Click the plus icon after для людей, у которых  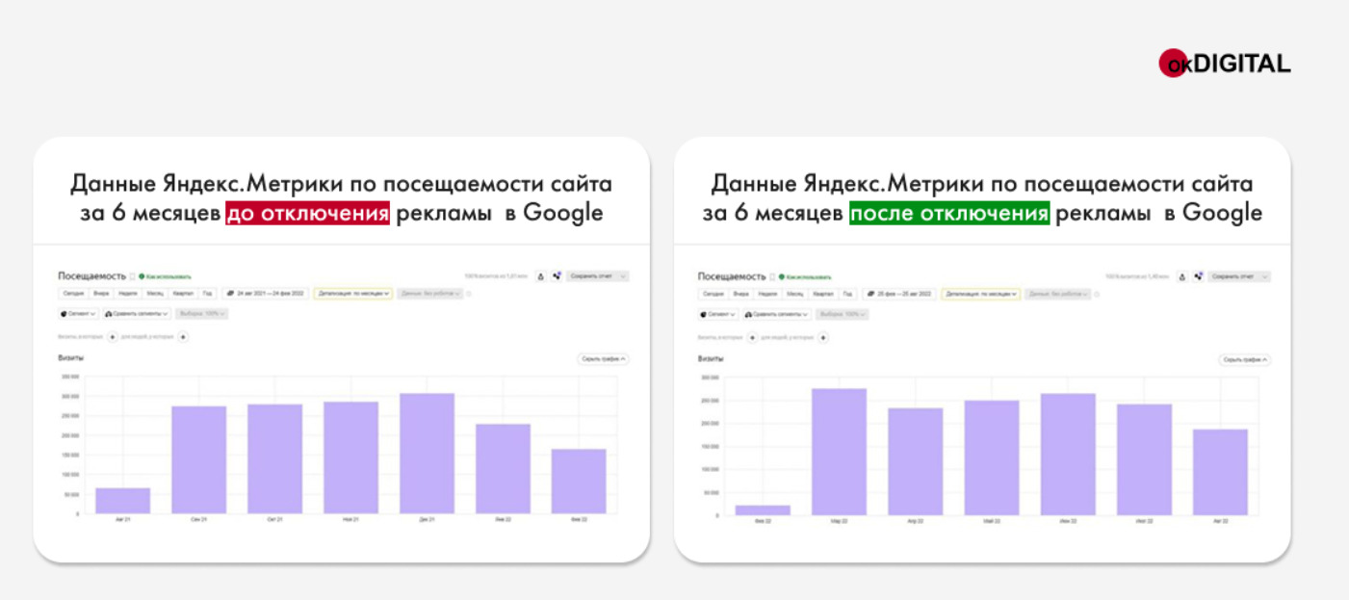tap(183, 337)
